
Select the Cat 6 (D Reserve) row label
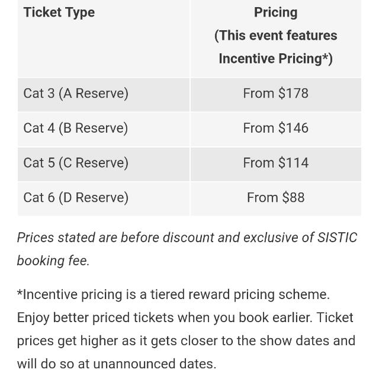76,198
